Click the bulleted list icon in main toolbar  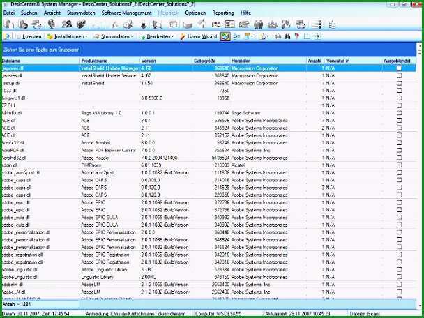click(x=317, y=24)
